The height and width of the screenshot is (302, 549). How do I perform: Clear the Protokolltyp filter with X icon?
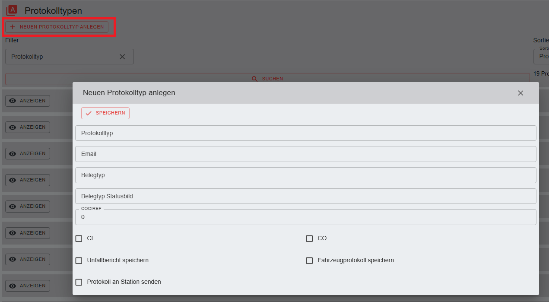(122, 57)
